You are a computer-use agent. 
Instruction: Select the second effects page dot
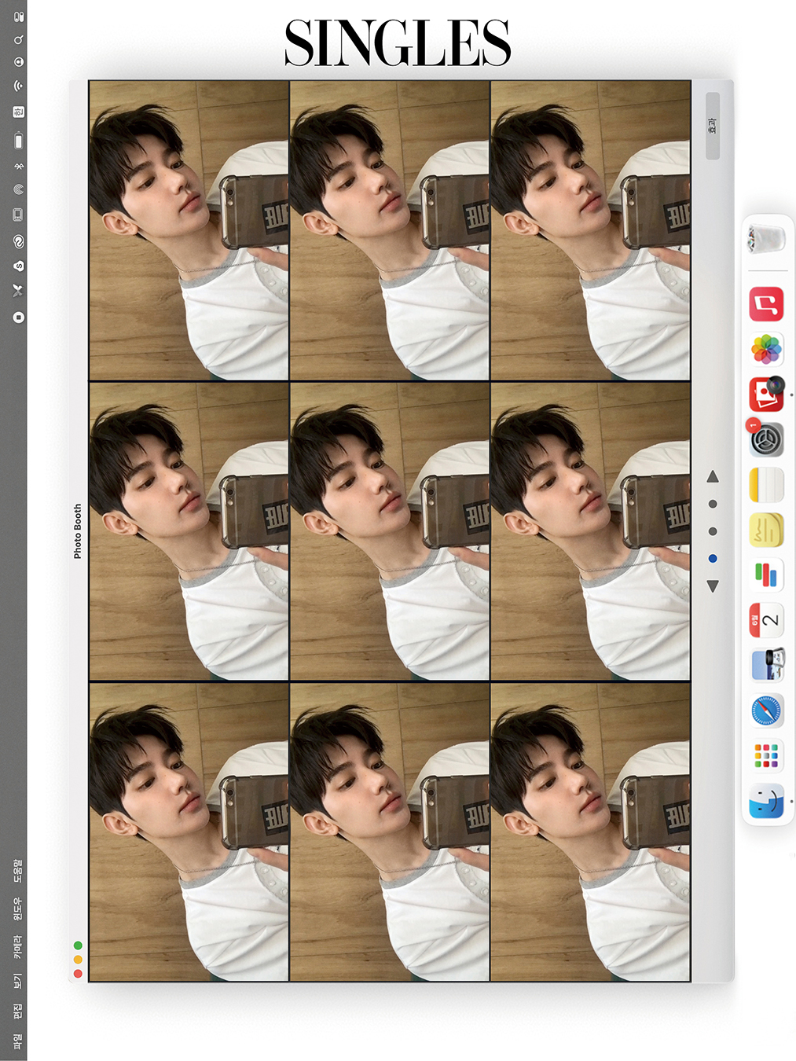coord(713,531)
